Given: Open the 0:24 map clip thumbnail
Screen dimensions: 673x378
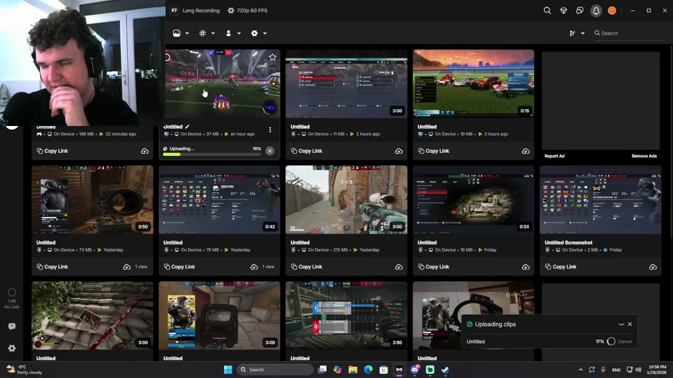Looking at the screenshot, I should pos(473,199).
